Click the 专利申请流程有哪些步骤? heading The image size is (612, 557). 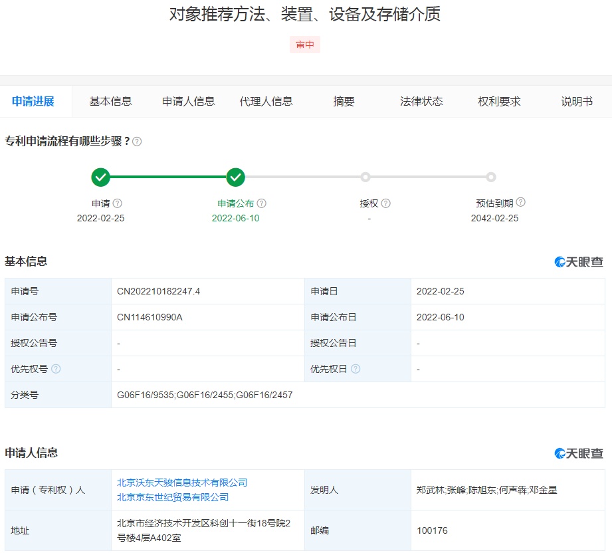(x=67, y=142)
